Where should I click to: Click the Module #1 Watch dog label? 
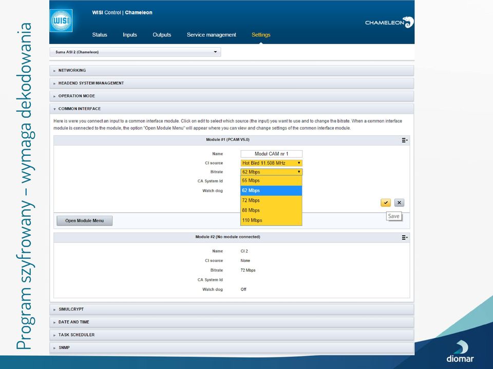(x=213, y=191)
